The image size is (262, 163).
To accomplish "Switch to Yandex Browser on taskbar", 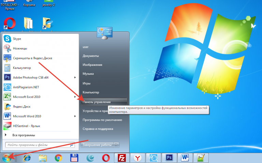I will (x=137, y=158).
